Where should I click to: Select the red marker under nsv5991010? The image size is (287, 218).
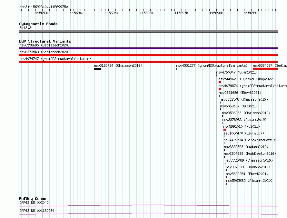[225, 130]
